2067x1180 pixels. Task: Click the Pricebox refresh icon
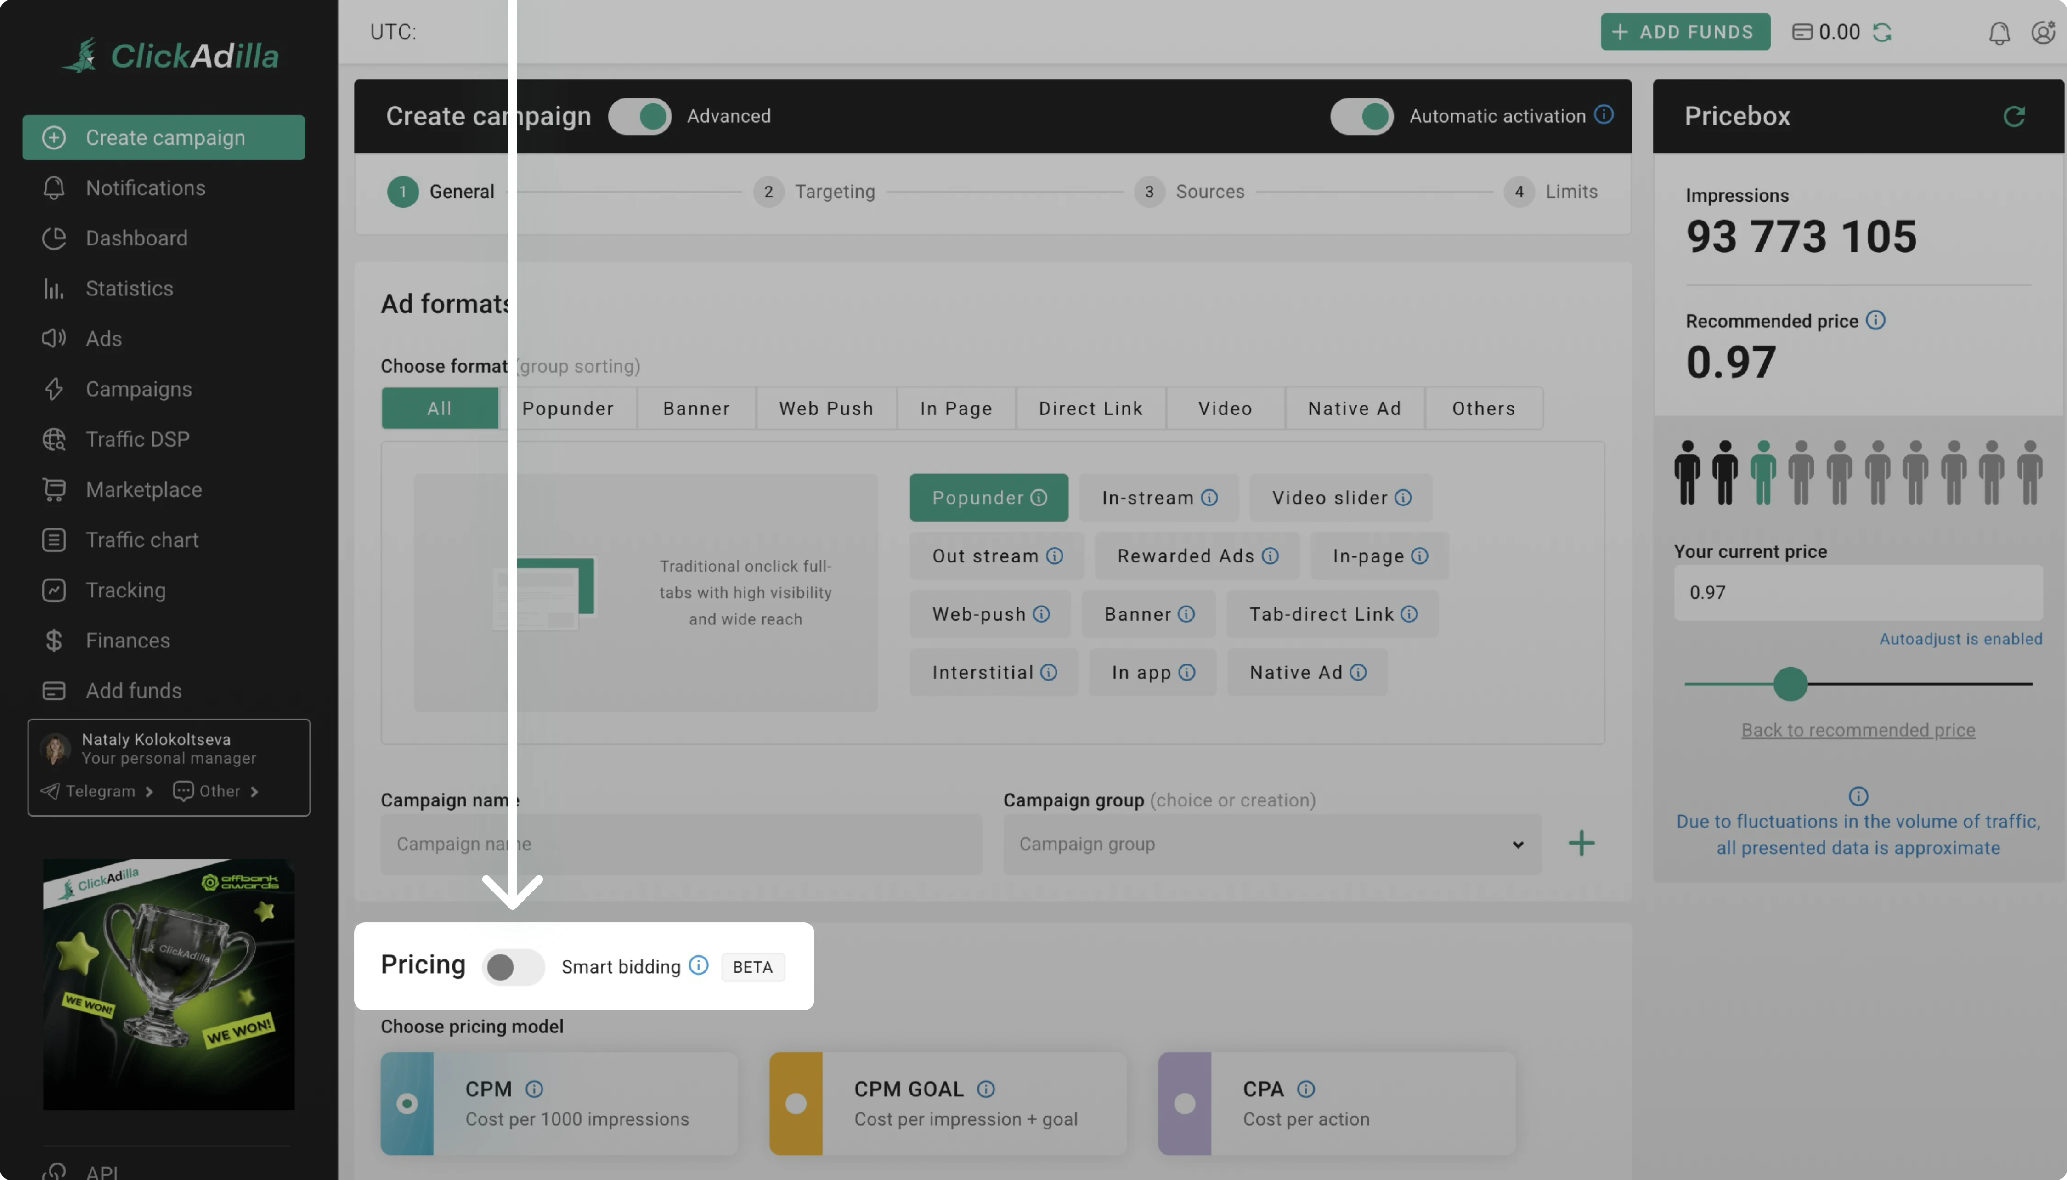point(2014,116)
